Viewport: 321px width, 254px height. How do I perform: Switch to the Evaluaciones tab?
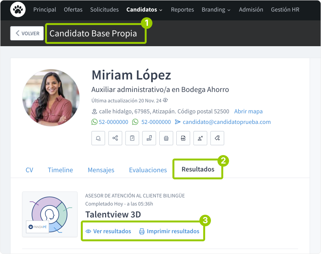pyautogui.click(x=148, y=170)
